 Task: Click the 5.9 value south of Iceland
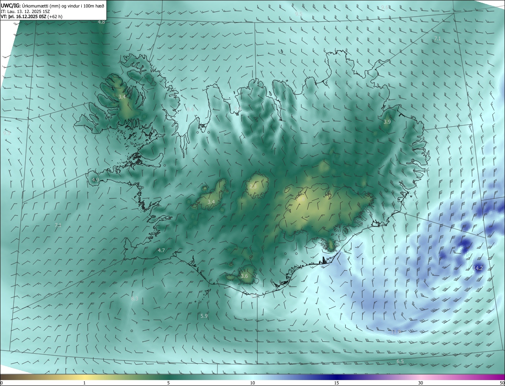pos(204,316)
